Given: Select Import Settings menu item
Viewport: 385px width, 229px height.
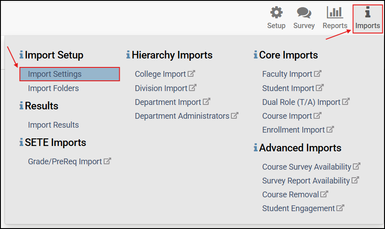Looking at the screenshot, I should (55, 74).
